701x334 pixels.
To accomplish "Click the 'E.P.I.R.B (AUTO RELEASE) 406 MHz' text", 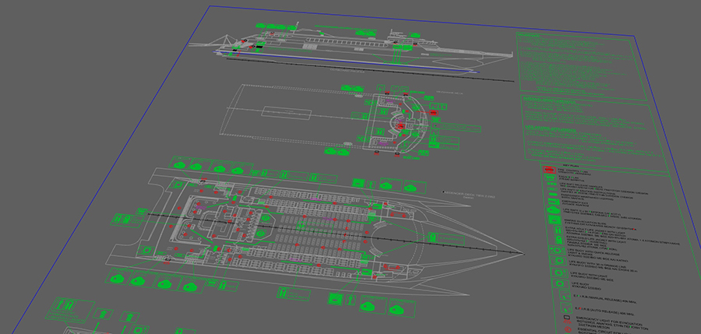I will 604,311.
